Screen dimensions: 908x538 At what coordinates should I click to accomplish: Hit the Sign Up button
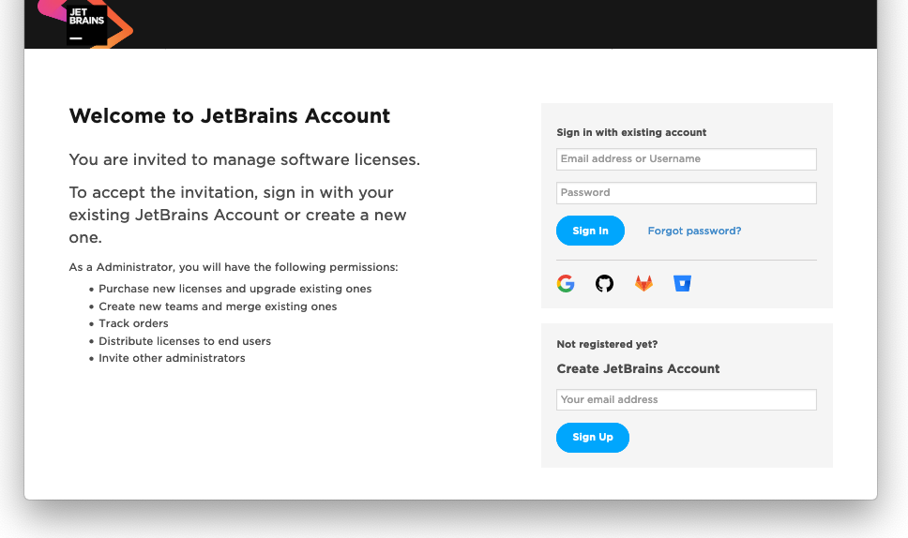coord(593,438)
